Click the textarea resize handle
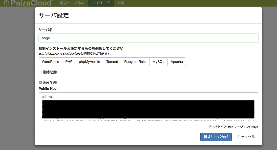The image size is (277, 150). point(257,119)
